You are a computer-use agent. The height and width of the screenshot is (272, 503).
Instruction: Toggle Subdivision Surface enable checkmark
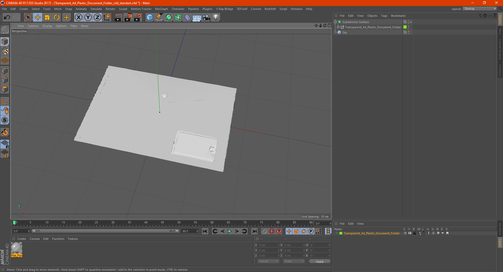pyautogui.click(x=411, y=22)
